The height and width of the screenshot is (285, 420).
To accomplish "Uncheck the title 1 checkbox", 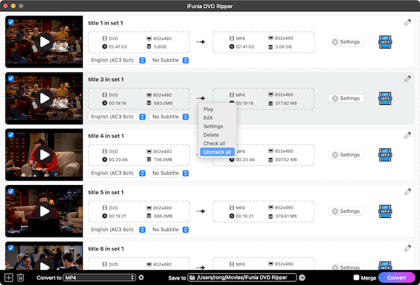I will pos(10,20).
